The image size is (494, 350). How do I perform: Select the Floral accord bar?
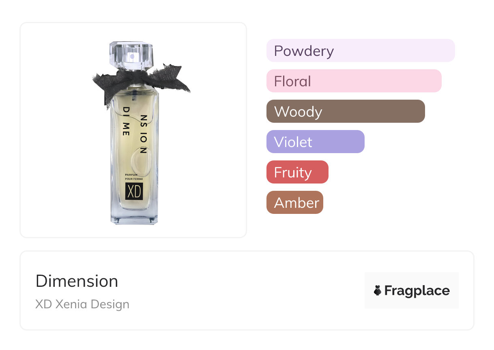tap(354, 81)
